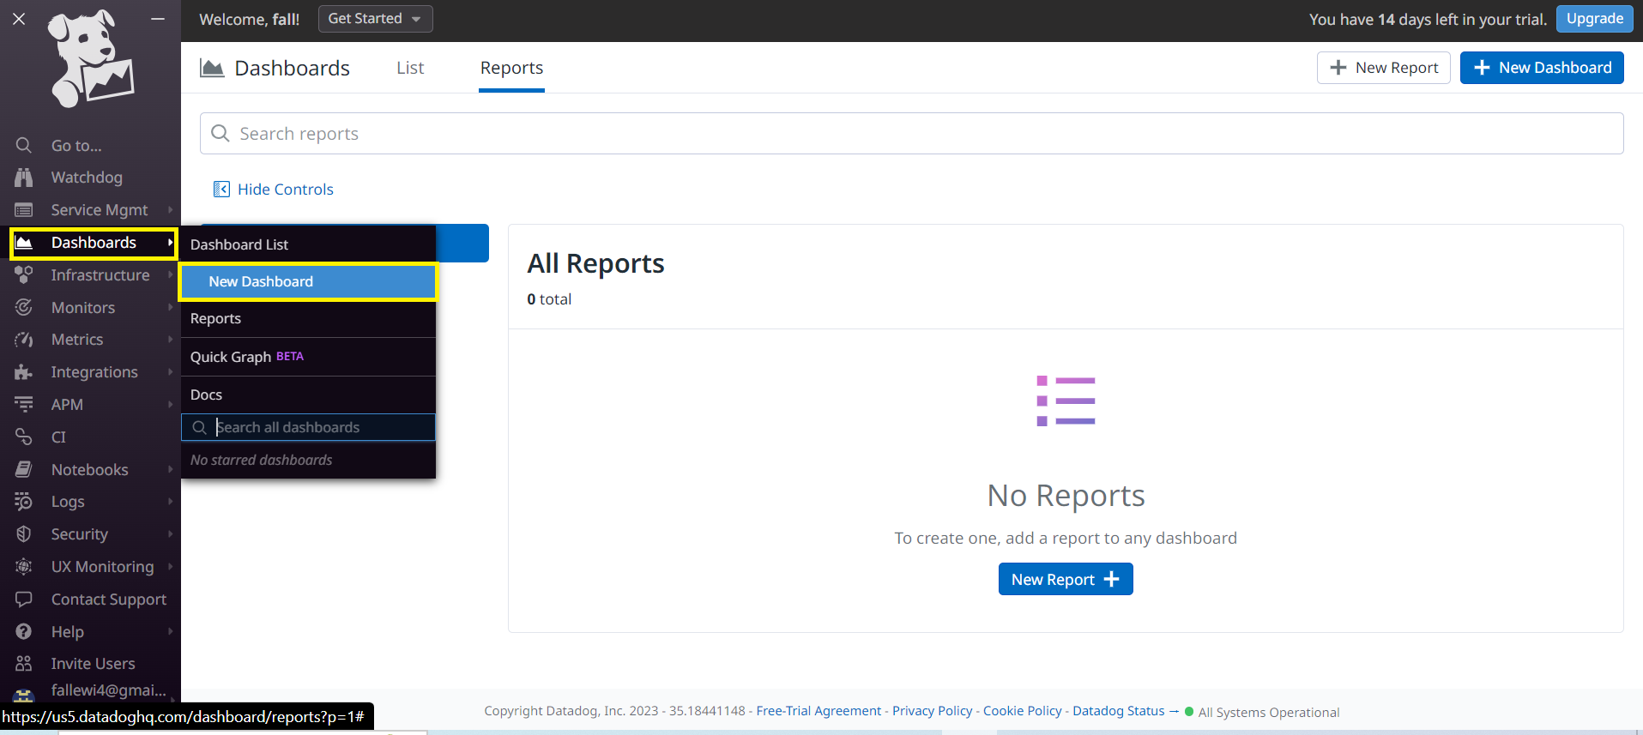Click the All Systems Operational status text
This screenshot has height=735, width=1643.
1268,712
